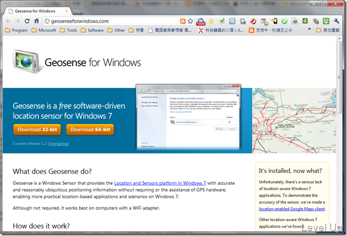This screenshot has width=347, height=236.
Task: Open the Location and Sensors platform link
Action: 160,183
